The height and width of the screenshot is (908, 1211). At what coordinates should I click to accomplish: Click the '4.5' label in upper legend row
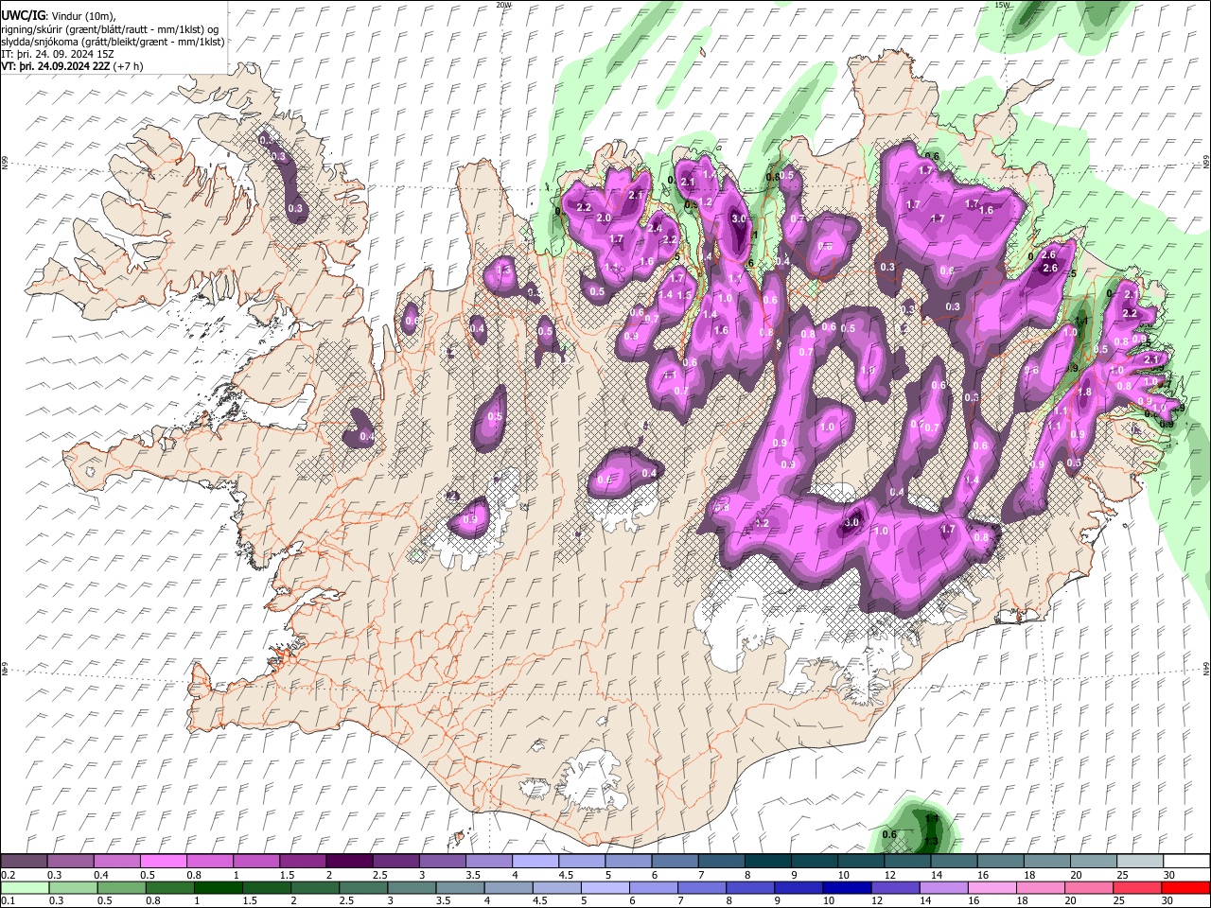pyautogui.click(x=565, y=875)
